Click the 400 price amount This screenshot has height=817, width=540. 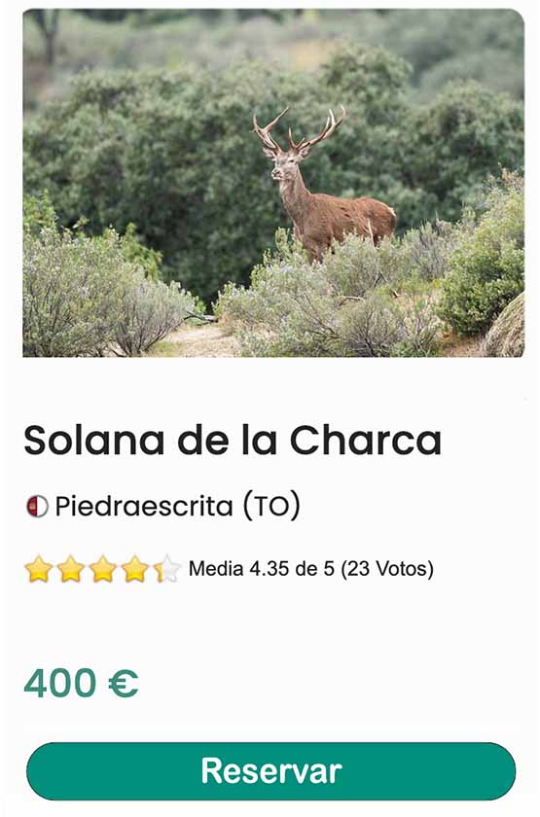(60, 683)
